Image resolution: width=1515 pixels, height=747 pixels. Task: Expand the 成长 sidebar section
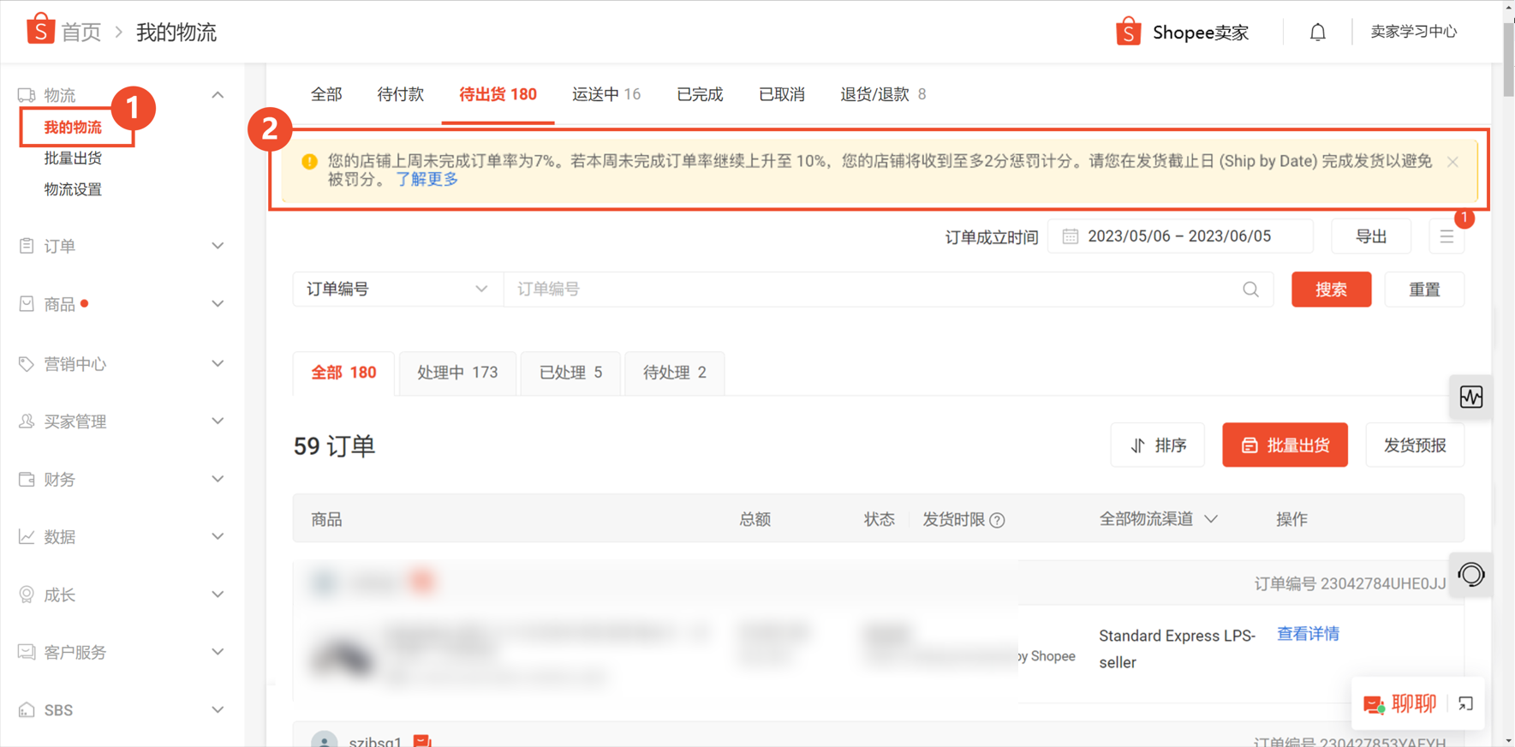point(218,595)
